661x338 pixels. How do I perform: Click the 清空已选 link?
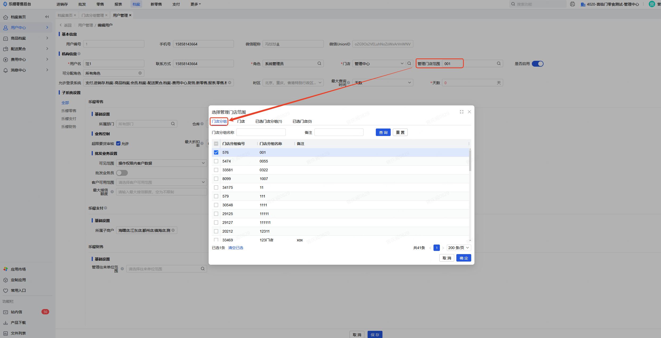click(235, 248)
